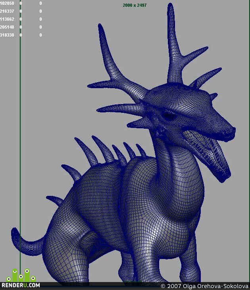The width and height of the screenshot is (250, 290).
Task: Click the heads-up value 318338
Action: 7,35
